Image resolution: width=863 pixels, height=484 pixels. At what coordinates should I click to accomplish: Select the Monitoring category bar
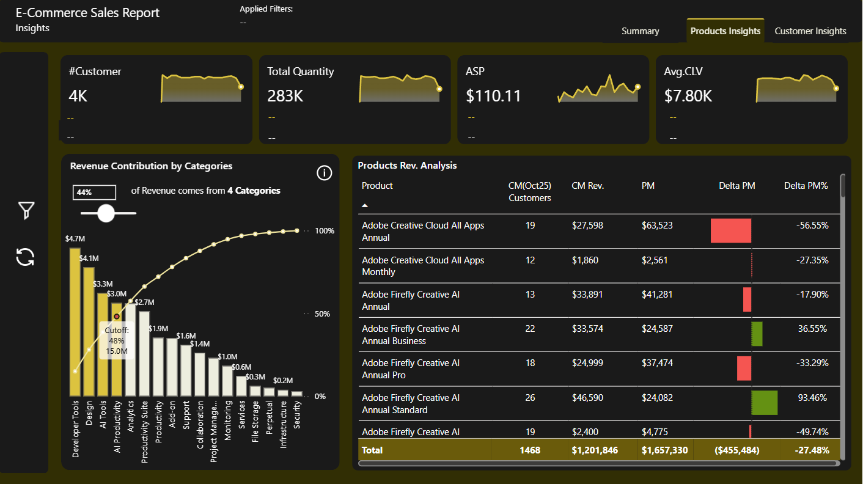click(227, 381)
